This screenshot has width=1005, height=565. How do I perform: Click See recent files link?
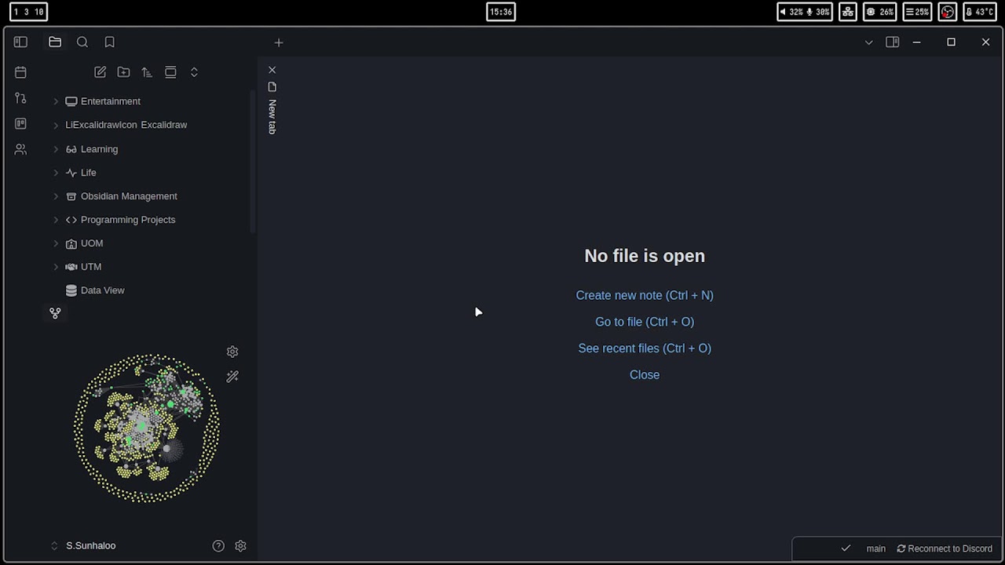click(x=645, y=348)
